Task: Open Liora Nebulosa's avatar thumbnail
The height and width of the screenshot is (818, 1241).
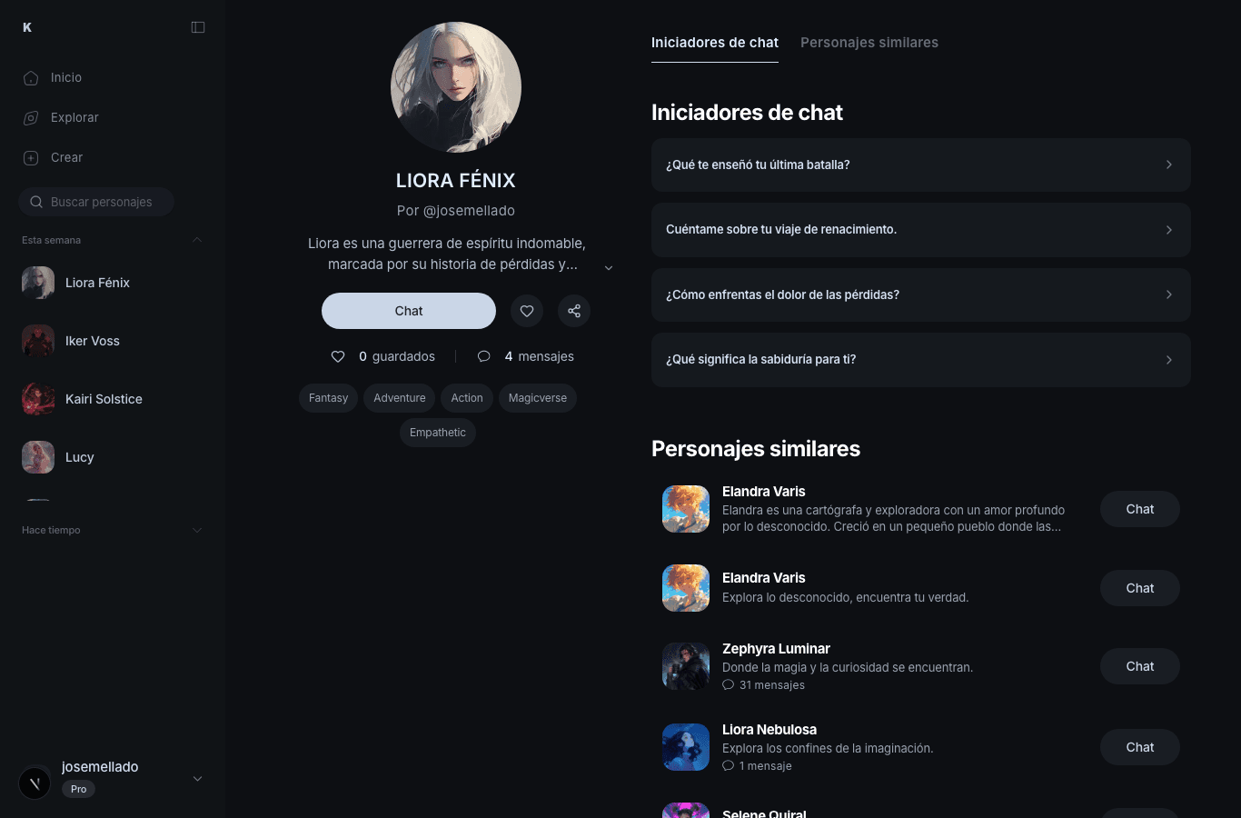Action: [x=686, y=747]
